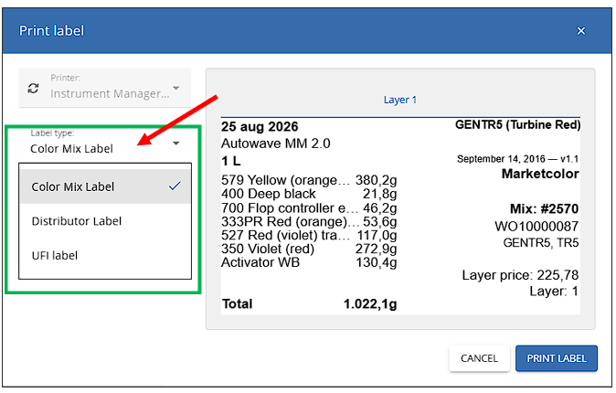Click '350 Violet (red)' row
Screen dimensions: 616x393
[309, 249]
